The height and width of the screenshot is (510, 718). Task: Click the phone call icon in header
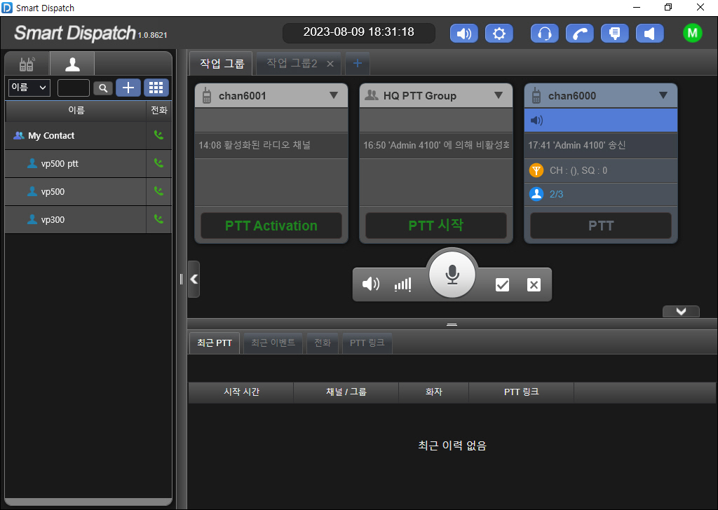point(580,34)
